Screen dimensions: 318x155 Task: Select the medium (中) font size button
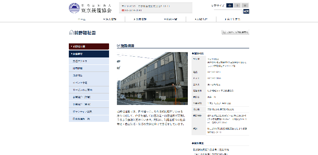click(237, 5)
